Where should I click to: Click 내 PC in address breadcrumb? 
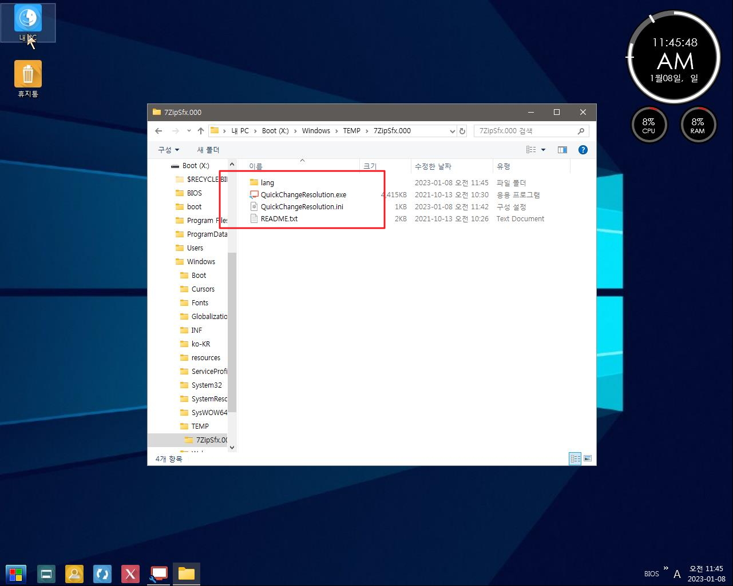pyautogui.click(x=240, y=131)
